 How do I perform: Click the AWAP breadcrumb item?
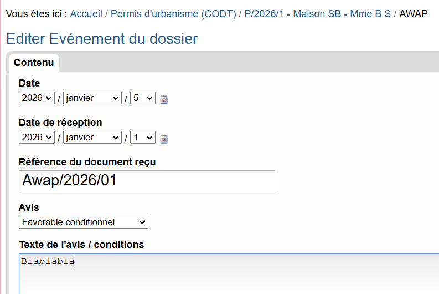[x=414, y=13]
